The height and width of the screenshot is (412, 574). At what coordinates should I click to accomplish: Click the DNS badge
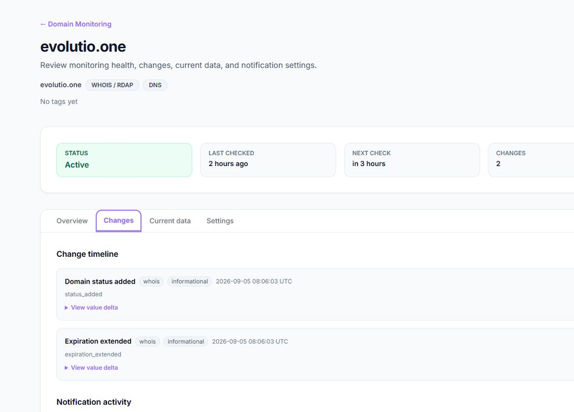tap(155, 85)
